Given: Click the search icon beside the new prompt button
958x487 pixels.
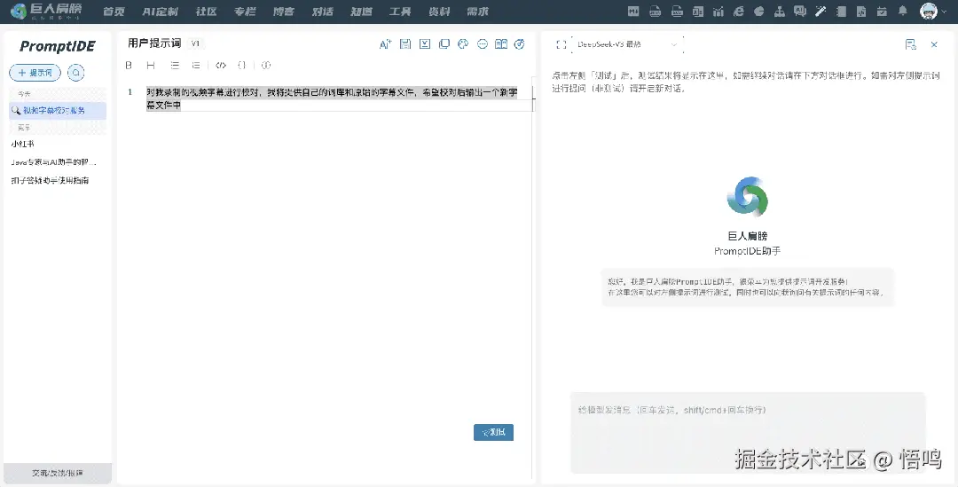Looking at the screenshot, I should pyautogui.click(x=75, y=72).
